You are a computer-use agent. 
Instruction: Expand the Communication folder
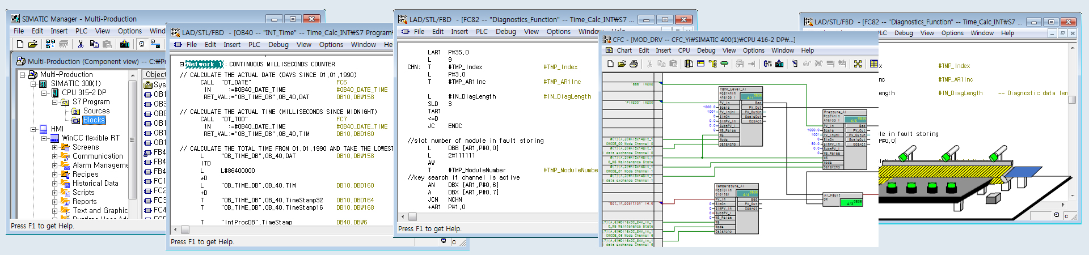tap(55, 156)
